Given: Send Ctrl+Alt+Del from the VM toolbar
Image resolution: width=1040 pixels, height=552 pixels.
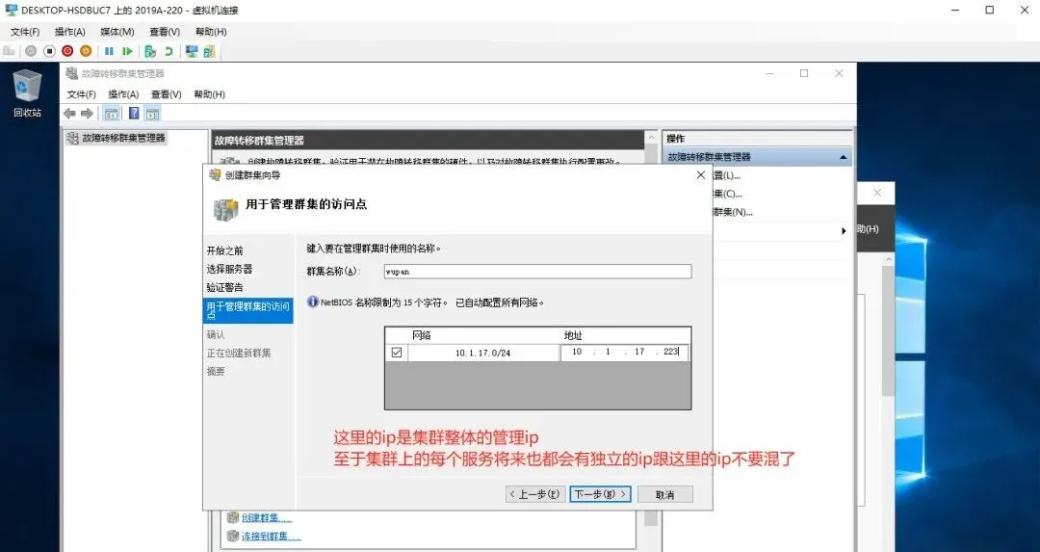Looking at the screenshot, I should coord(10,51).
